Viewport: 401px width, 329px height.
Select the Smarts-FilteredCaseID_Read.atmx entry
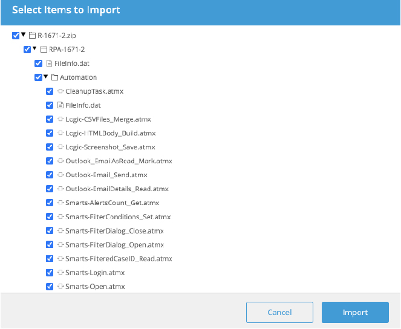pyautogui.click(x=119, y=259)
